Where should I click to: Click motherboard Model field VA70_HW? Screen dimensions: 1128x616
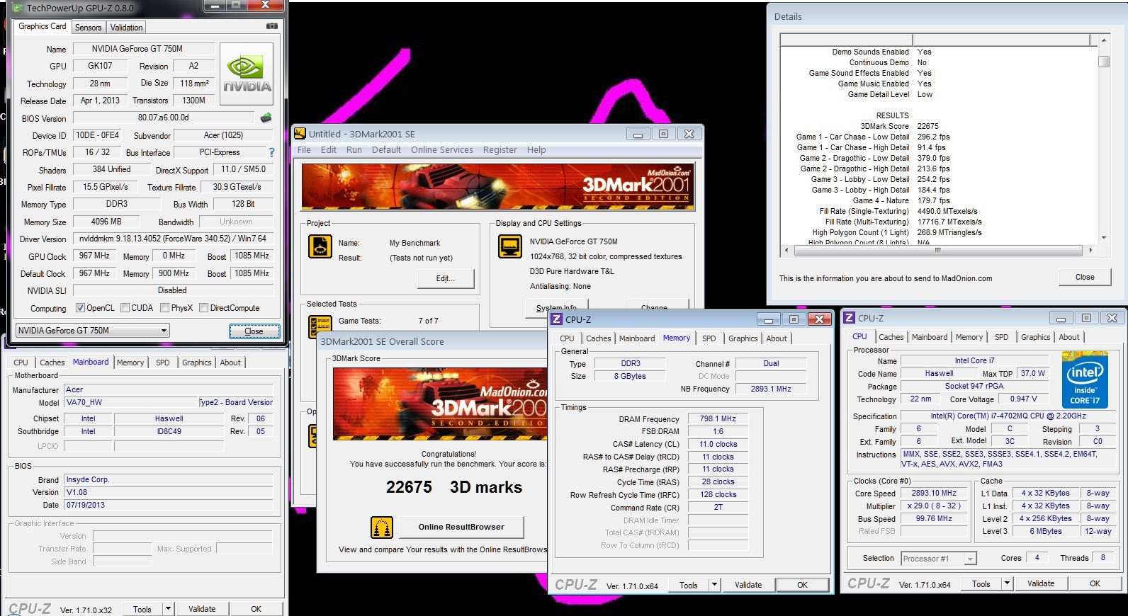[130, 402]
